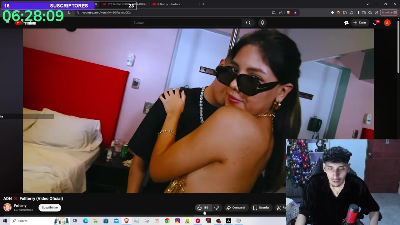Click the video title ADN Fullterry text

coord(33,198)
